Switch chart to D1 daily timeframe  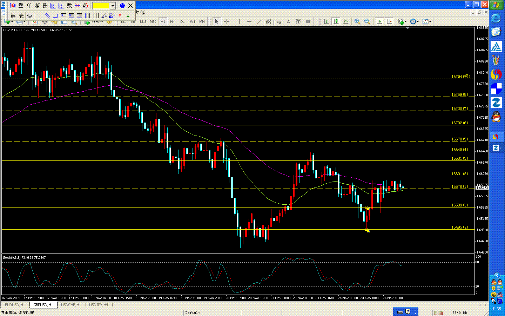(182, 22)
